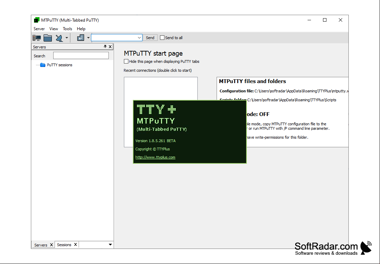Screen dimensions: 380x264
Task: Click the Configuration file path text
Action: click(301, 91)
